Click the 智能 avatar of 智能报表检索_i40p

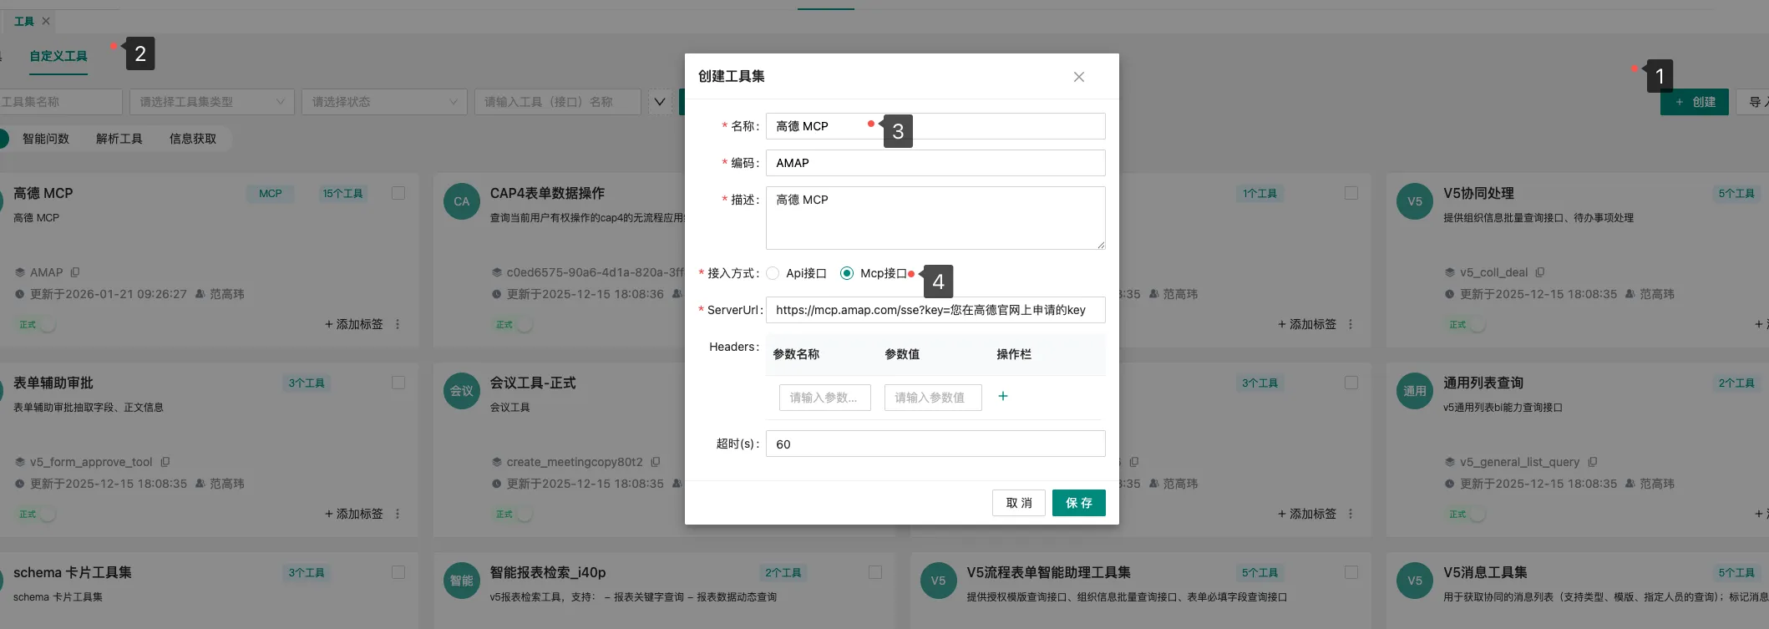462,581
